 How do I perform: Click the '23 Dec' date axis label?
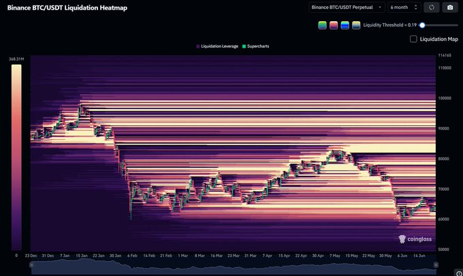coord(31,256)
